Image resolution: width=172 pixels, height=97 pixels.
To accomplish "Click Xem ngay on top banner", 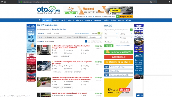I will click(115, 11).
